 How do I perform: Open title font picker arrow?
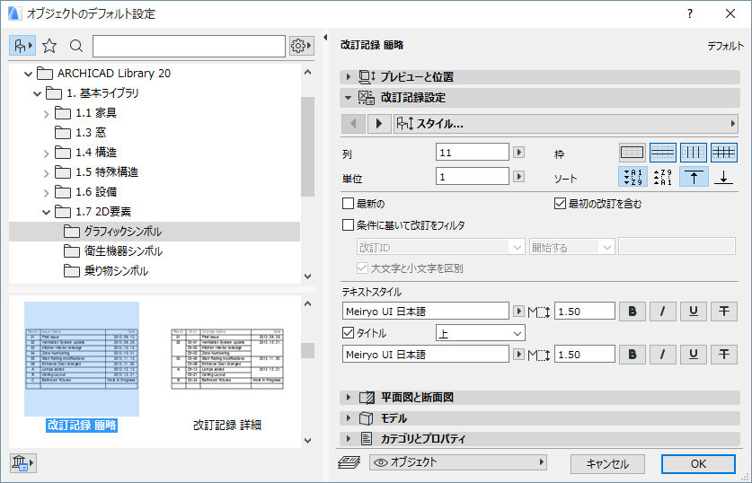(x=518, y=354)
